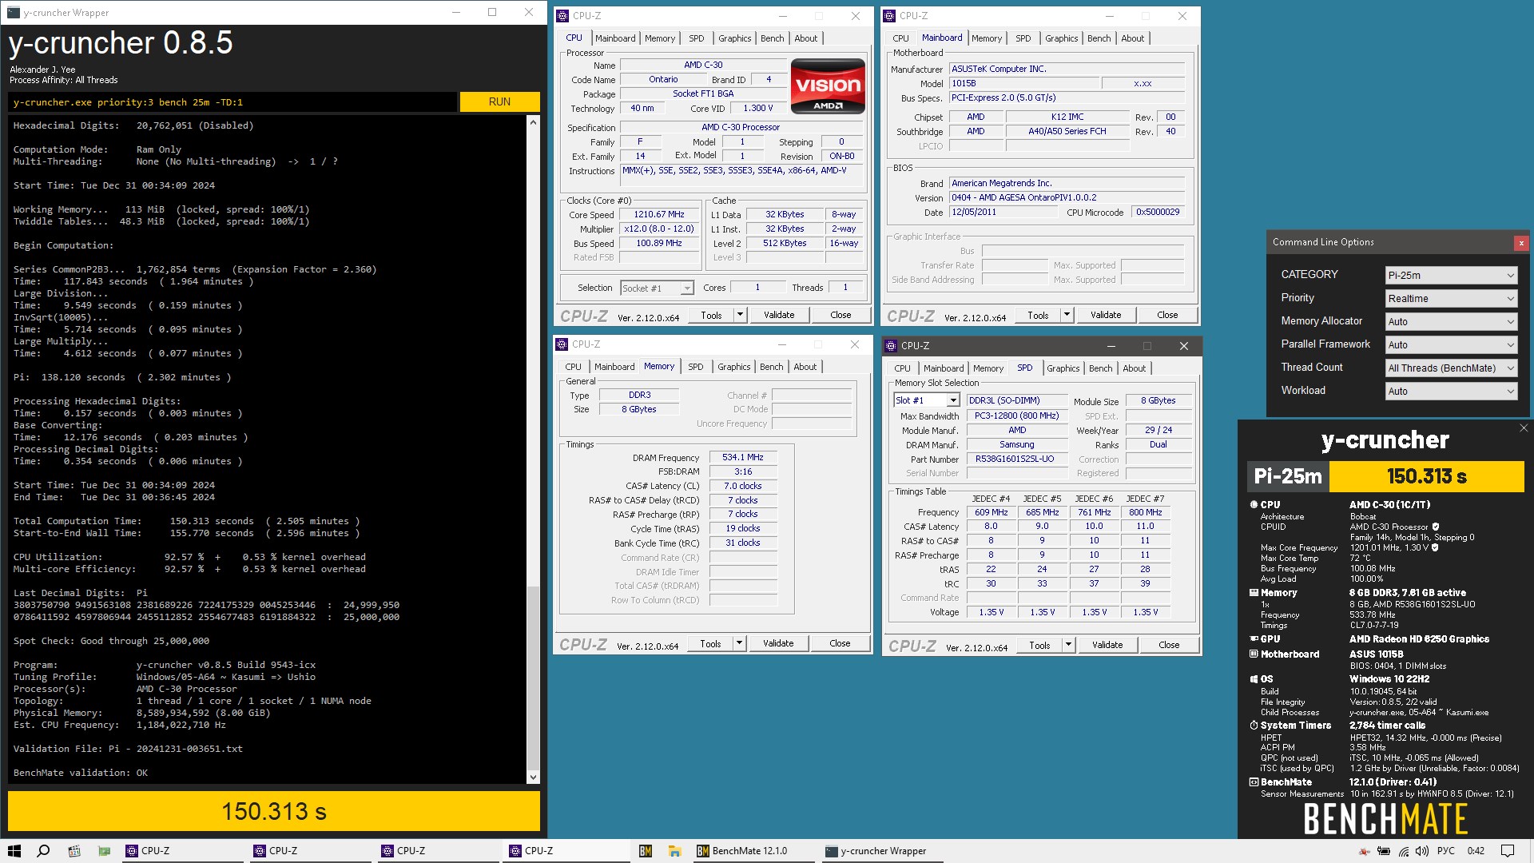
Task: Click the console scrollbar up arrow
Action: (x=533, y=122)
